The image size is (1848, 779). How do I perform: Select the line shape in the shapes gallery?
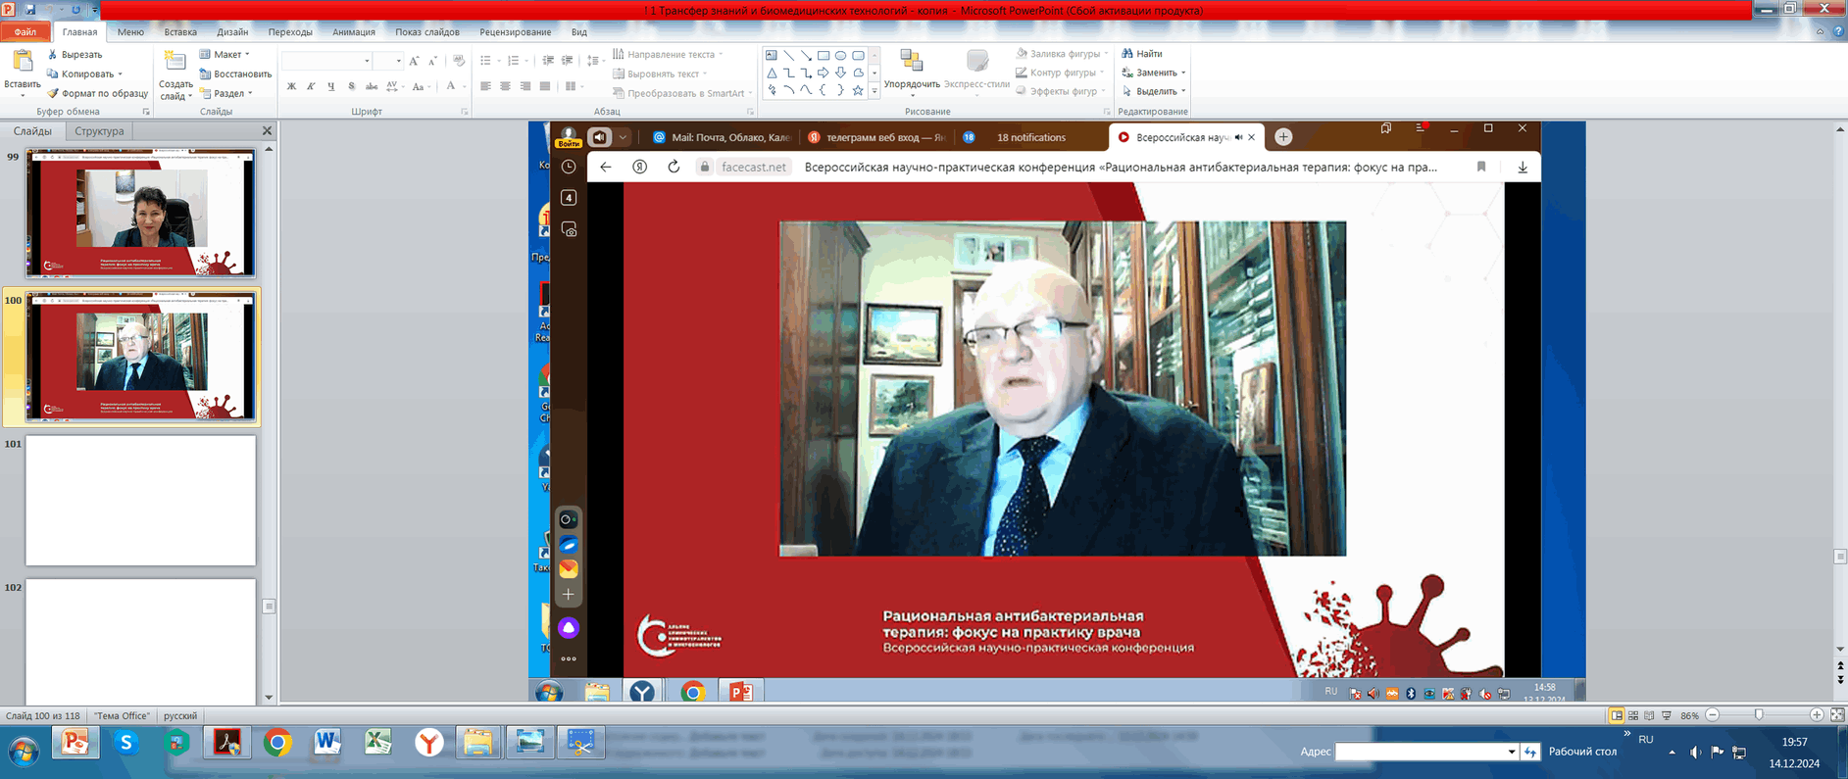point(788,55)
